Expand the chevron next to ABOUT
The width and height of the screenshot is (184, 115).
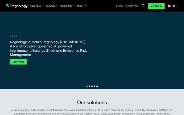coord(85,6)
